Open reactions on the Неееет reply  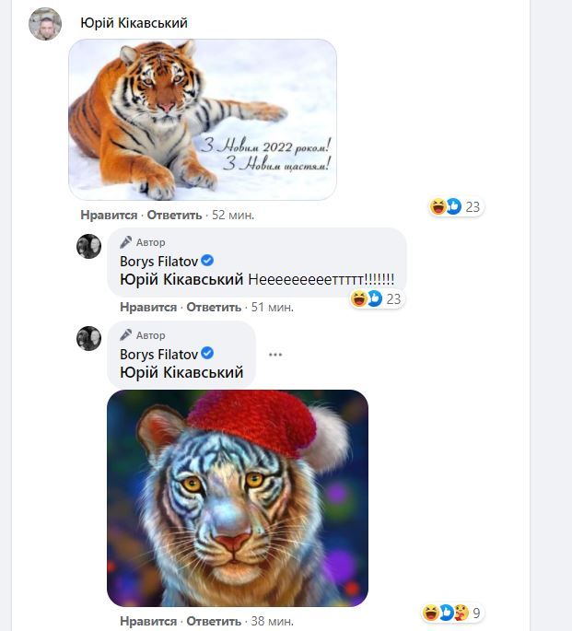click(377, 298)
